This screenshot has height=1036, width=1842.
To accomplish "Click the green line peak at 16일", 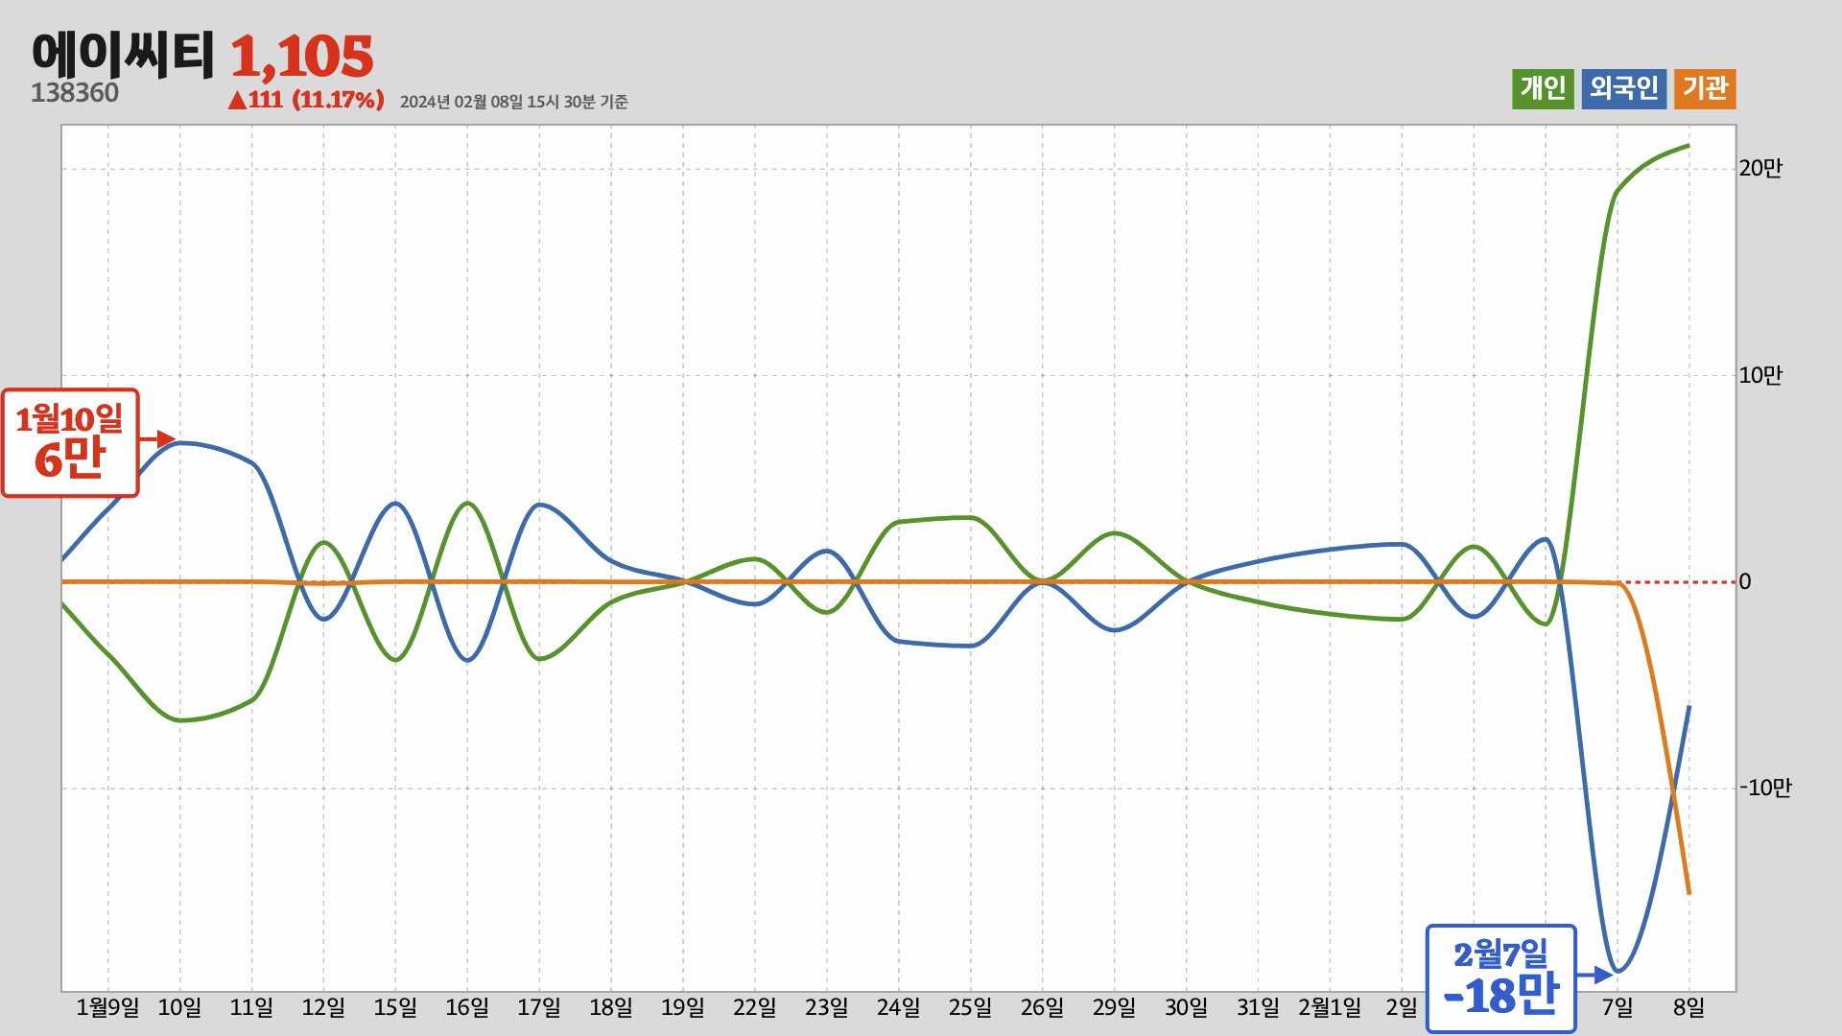I will coord(467,504).
